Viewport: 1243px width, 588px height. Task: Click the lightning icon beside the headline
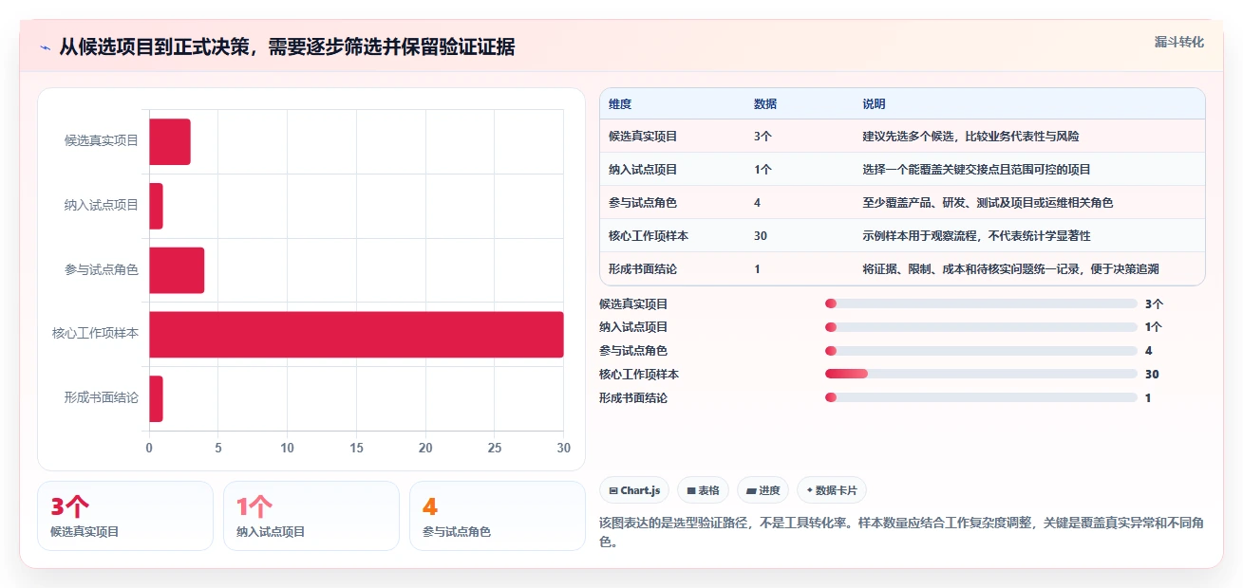(46, 47)
